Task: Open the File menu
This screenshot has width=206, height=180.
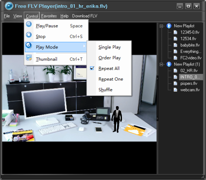Action: [7, 16]
